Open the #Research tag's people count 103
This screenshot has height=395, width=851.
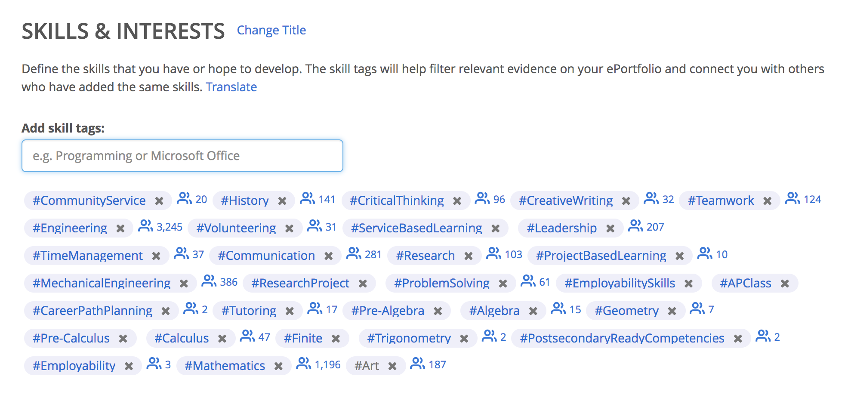point(504,254)
